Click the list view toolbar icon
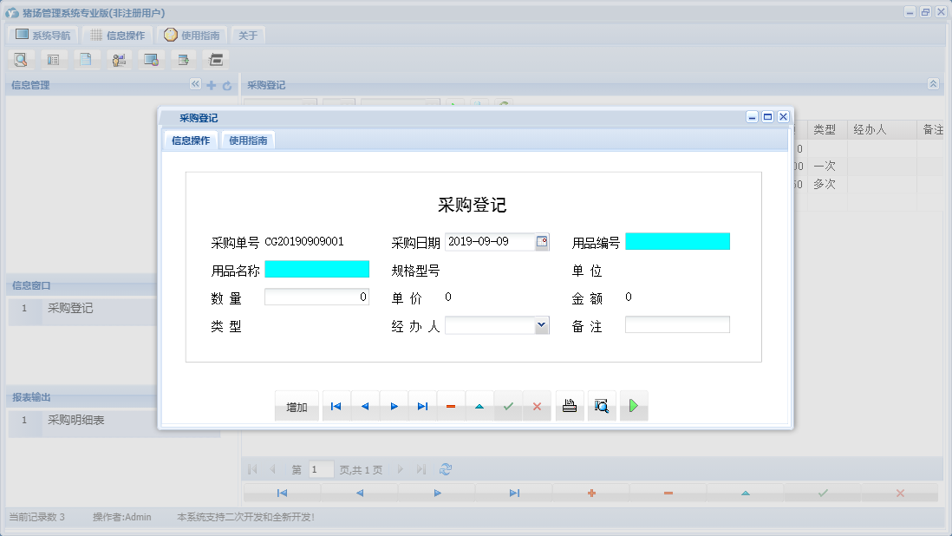Image resolution: width=952 pixels, height=536 pixels. [x=54, y=59]
